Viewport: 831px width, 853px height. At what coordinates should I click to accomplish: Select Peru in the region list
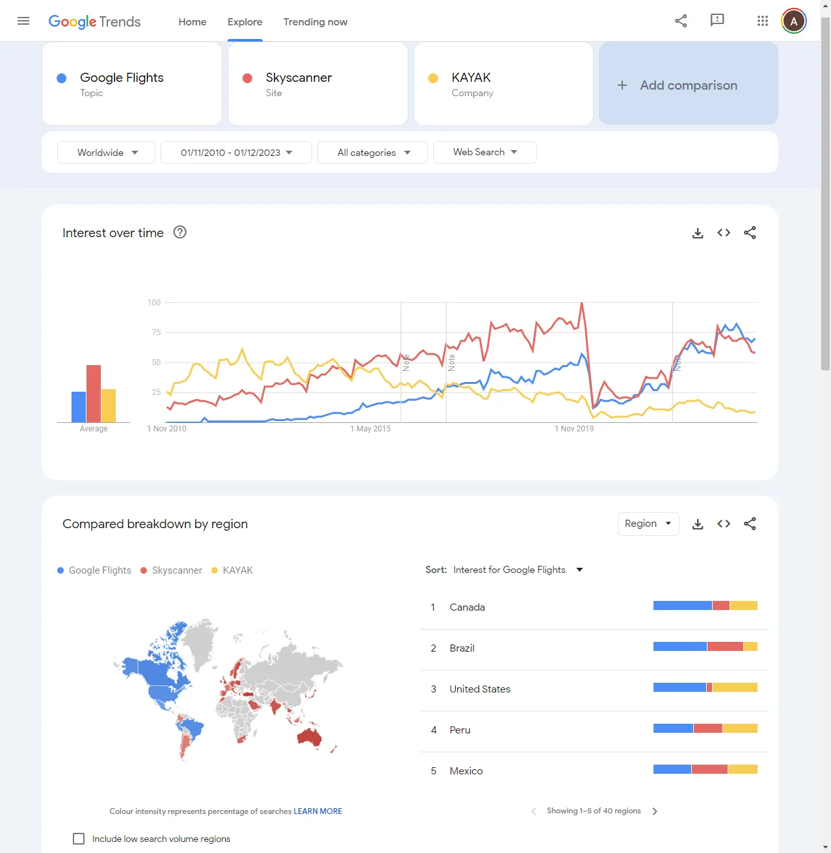pyautogui.click(x=594, y=730)
